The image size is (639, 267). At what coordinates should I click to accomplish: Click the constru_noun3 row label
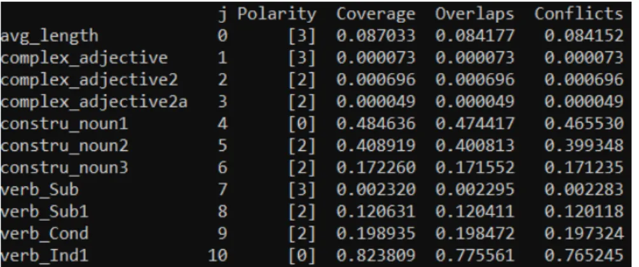click(64, 167)
